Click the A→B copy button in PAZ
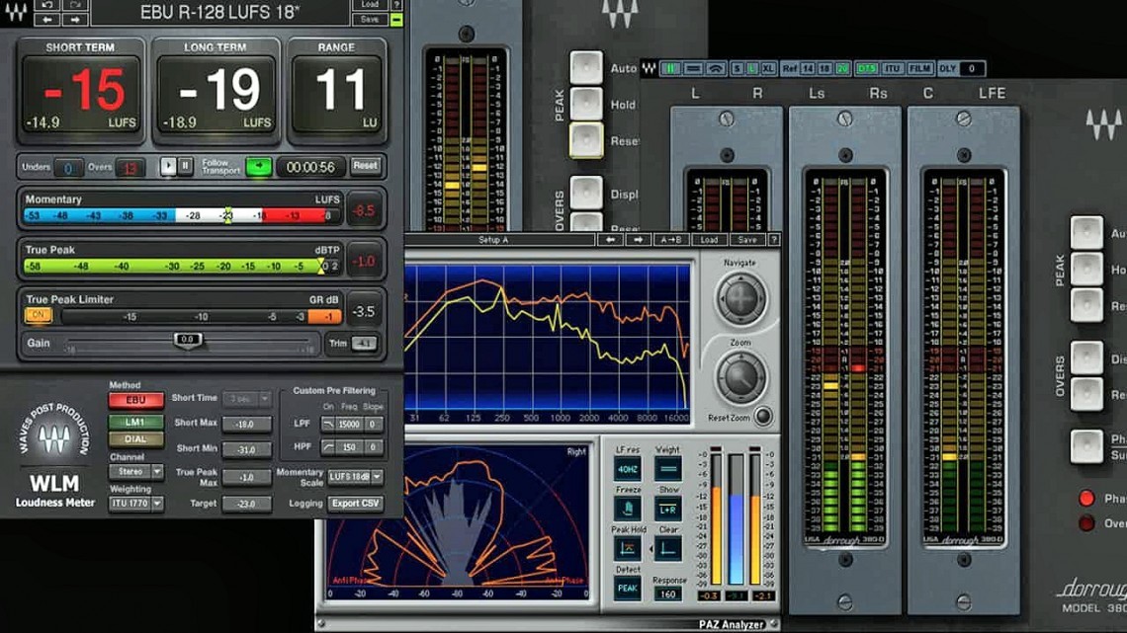Viewport: 1127px width, 633px height. click(670, 240)
